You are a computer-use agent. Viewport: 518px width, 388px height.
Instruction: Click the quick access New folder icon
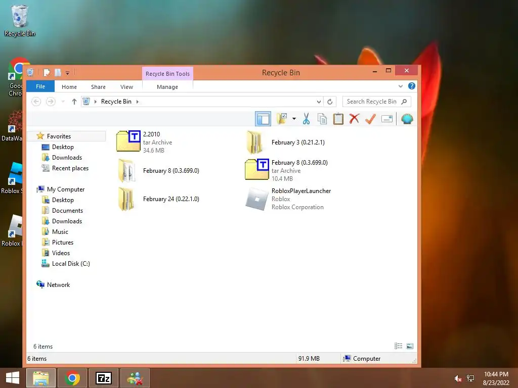(58, 73)
